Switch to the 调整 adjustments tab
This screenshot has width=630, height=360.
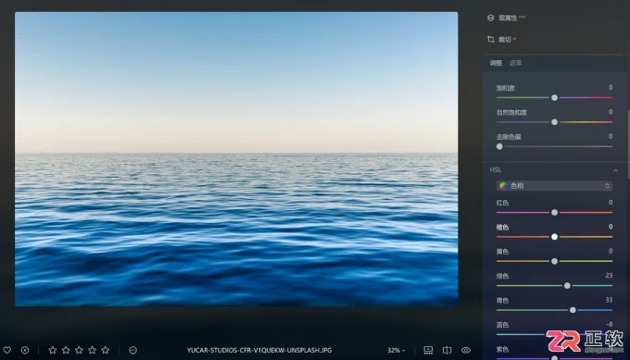496,63
